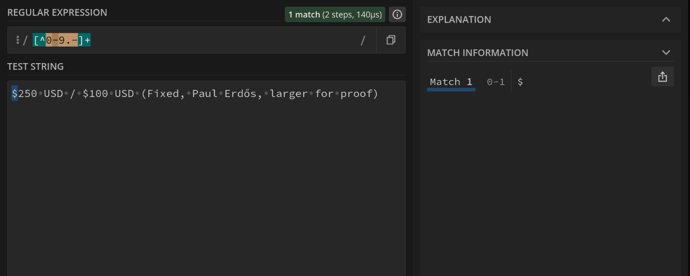Click the EXPLANATION header title
The height and width of the screenshot is (276, 690).
coord(459,19)
